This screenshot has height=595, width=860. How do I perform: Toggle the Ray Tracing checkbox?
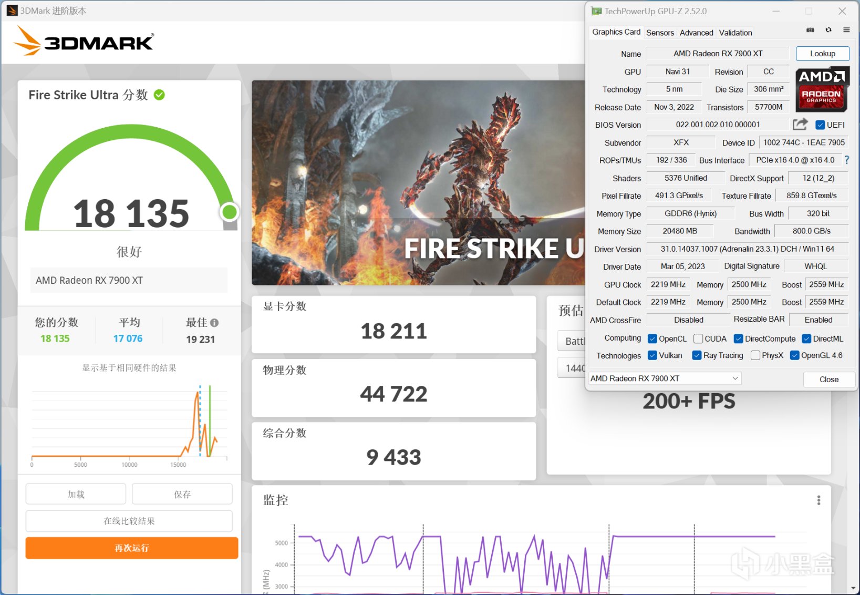click(697, 355)
